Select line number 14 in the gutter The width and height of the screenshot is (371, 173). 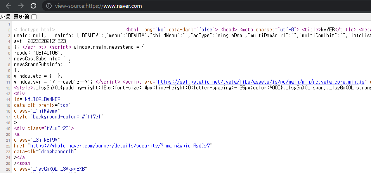click(8, 99)
